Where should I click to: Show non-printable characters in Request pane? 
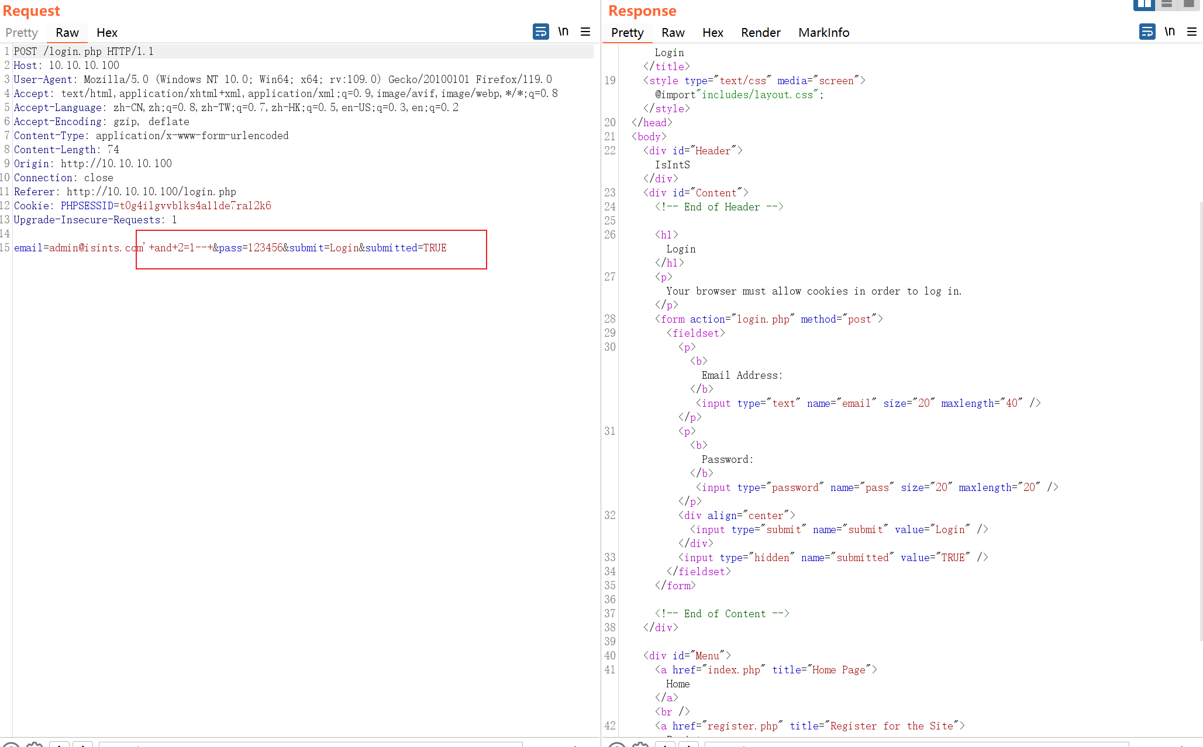point(563,32)
